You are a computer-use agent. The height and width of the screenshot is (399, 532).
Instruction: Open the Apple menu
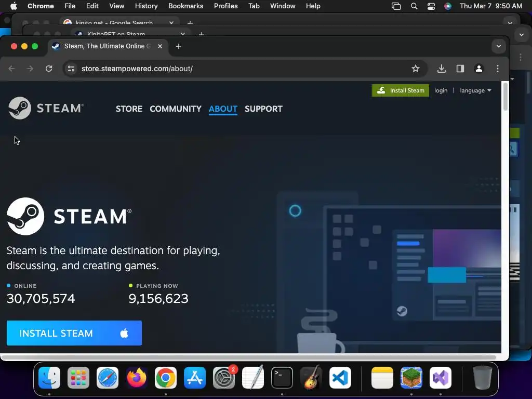click(x=14, y=6)
